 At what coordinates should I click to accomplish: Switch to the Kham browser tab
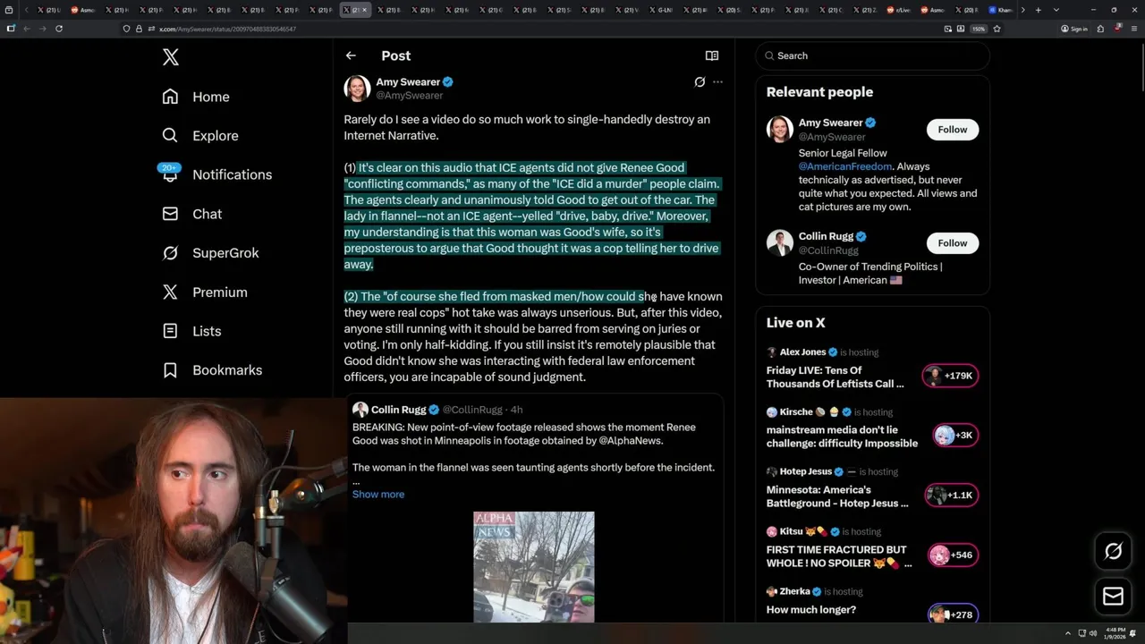pyautogui.click(x=999, y=10)
